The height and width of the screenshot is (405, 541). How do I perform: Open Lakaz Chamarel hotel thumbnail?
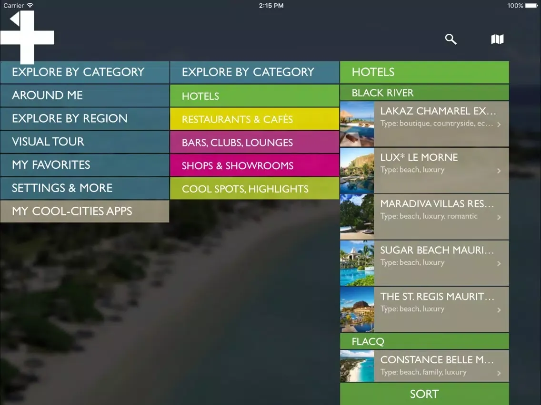coord(357,124)
